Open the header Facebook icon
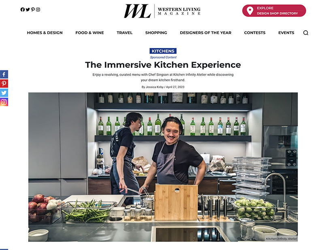Image resolution: width=324 pixels, height=250 pixels. (x=23, y=9)
